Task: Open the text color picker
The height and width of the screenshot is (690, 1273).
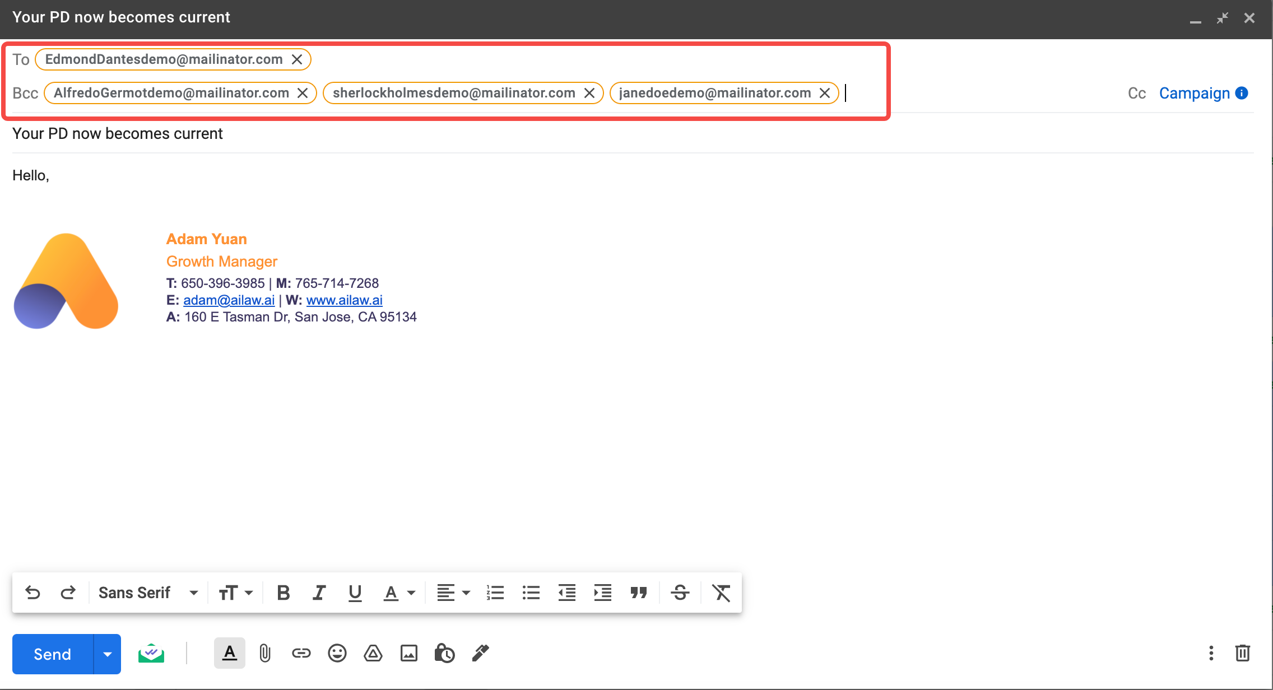Action: click(x=399, y=593)
